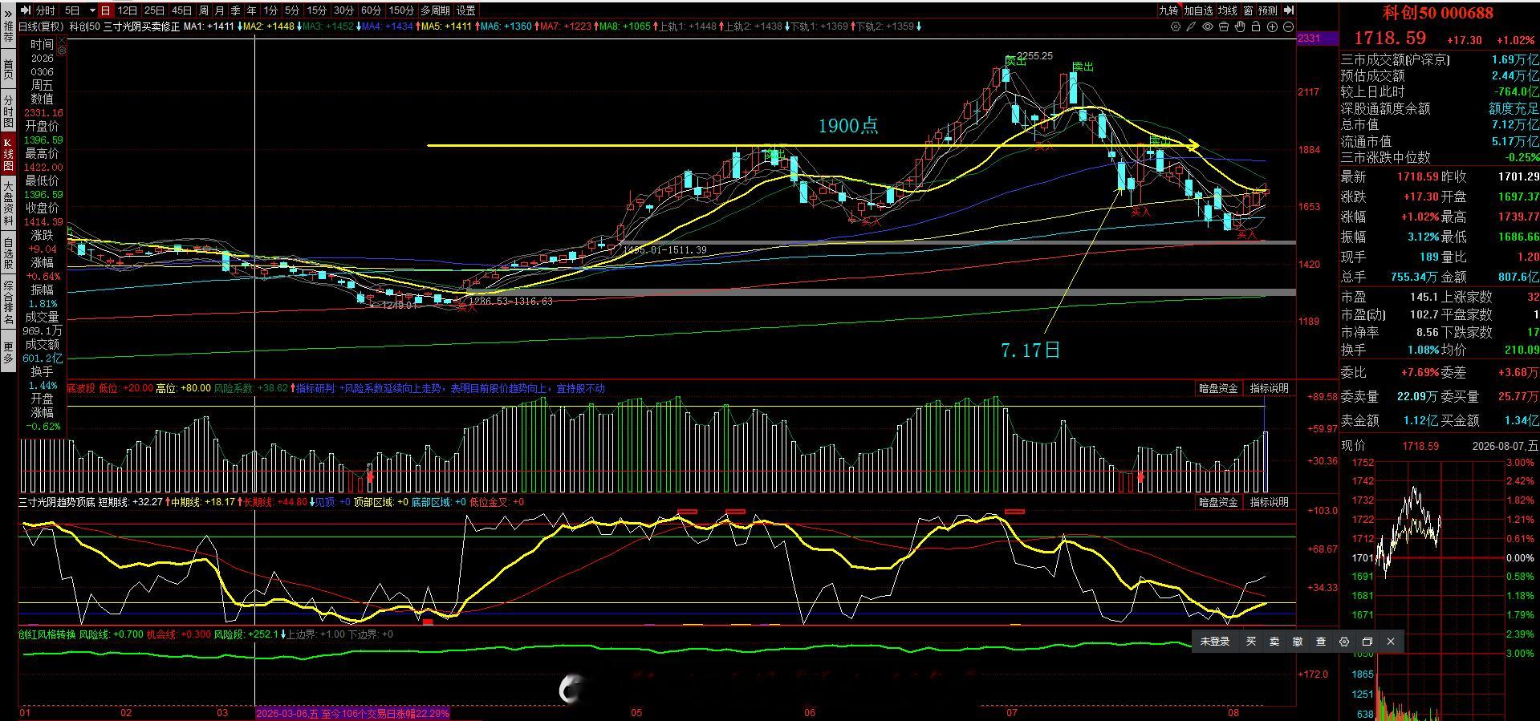The width and height of the screenshot is (1540, 721).
Task: Open 综合排名 tab in left sidebar
Action: coord(8,302)
